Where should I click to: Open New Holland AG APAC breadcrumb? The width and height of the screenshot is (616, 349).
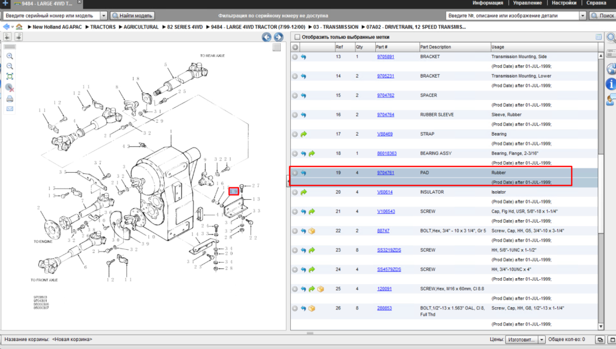tap(57, 27)
